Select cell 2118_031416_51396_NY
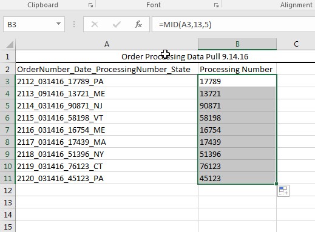 (x=107, y=154)
